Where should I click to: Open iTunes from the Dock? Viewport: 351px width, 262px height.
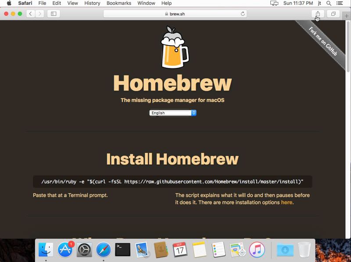point(257,249)
